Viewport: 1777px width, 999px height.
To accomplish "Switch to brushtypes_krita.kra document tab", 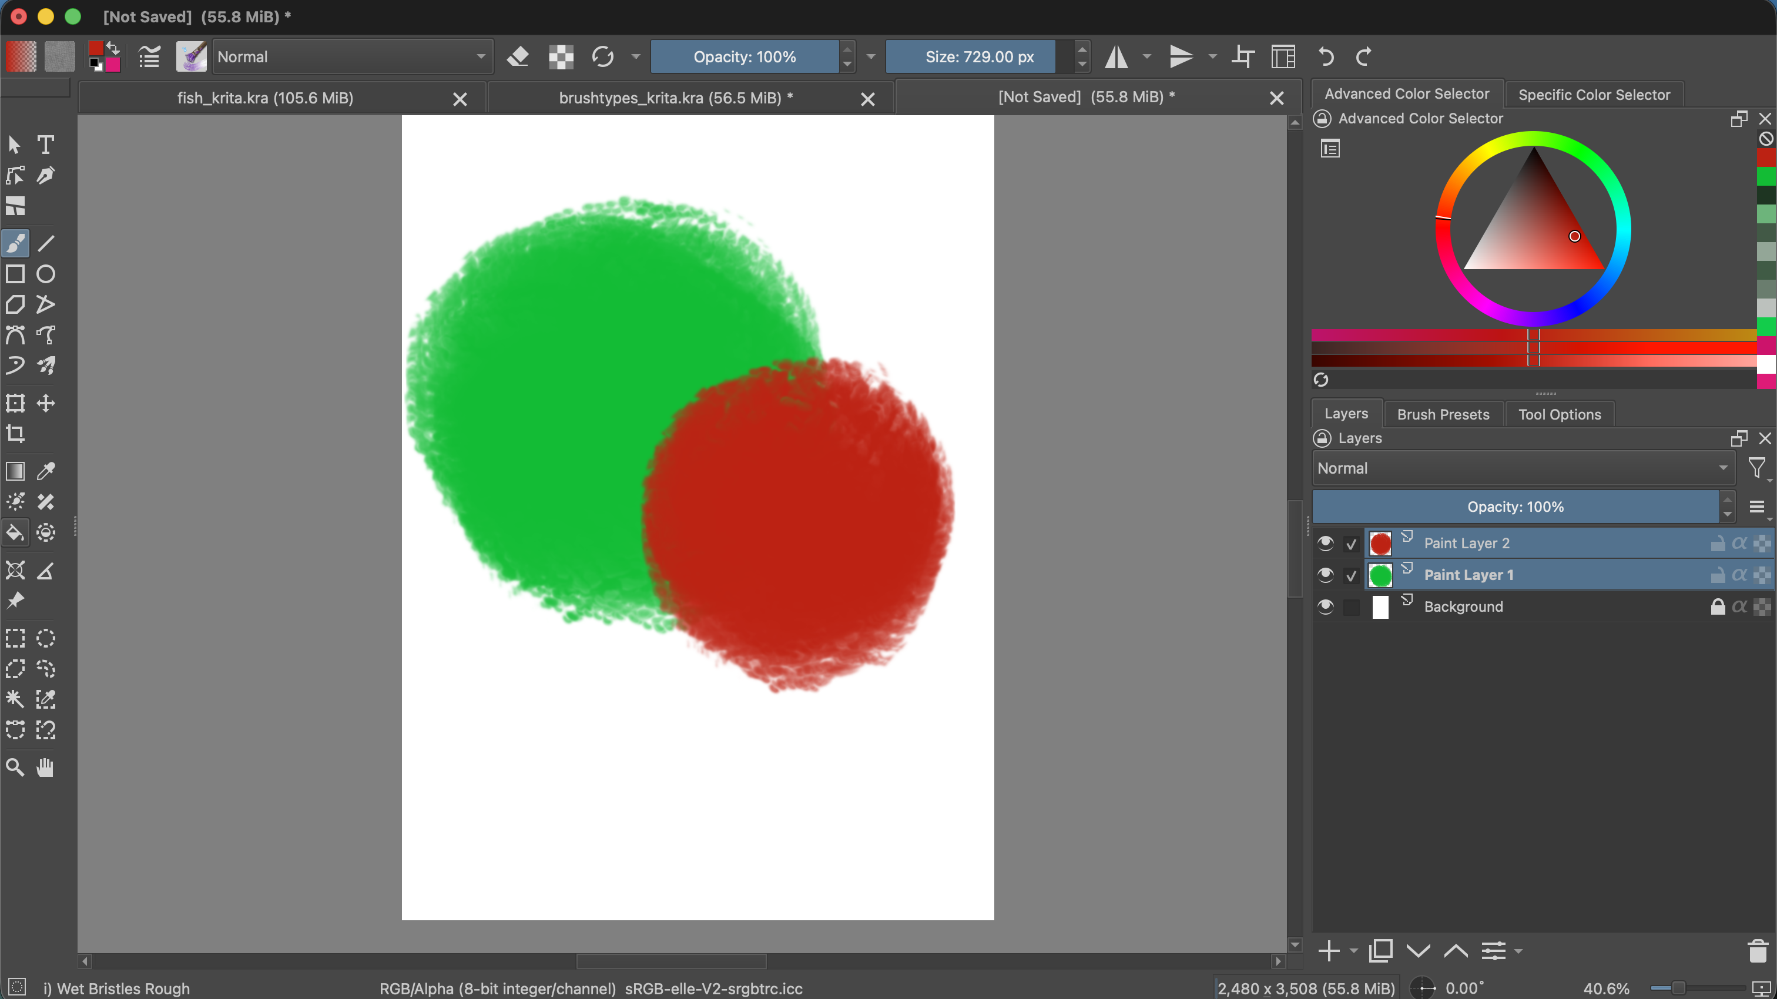I will [x=676, y=98].
